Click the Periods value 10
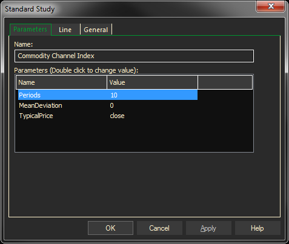 point(114,95)
